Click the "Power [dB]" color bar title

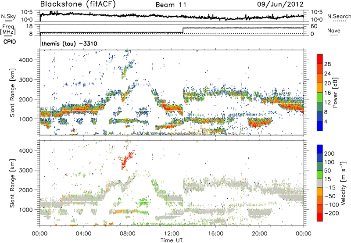tap(335, 93)
